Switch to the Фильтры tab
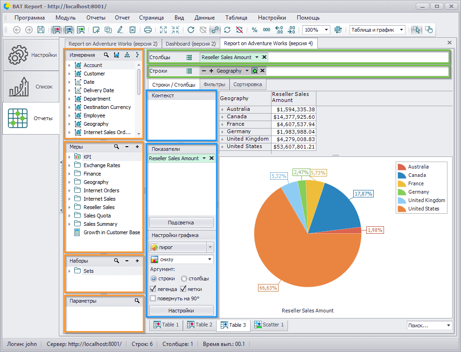Screen dimensions: 461x352 click(x=214, y=84)
